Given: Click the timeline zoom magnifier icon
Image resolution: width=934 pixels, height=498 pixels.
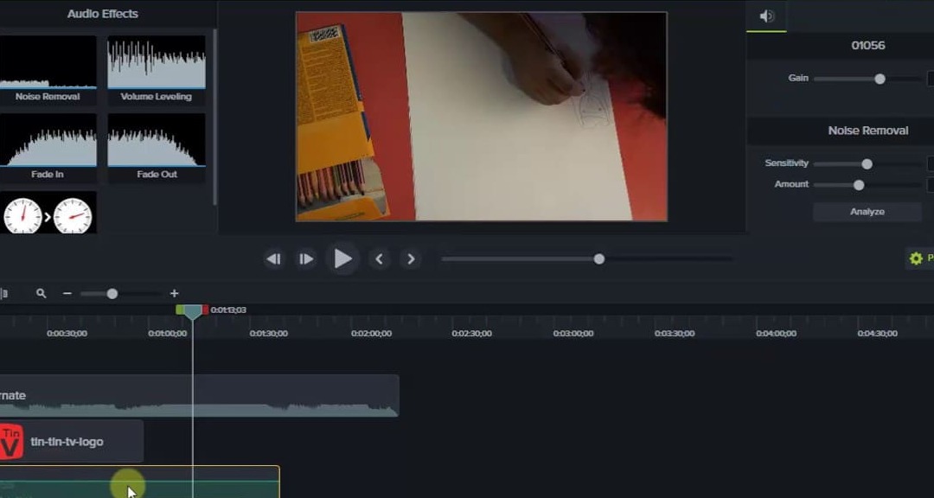Looking at the screenshot, I should pyautogui.click(x=42, y=293).
